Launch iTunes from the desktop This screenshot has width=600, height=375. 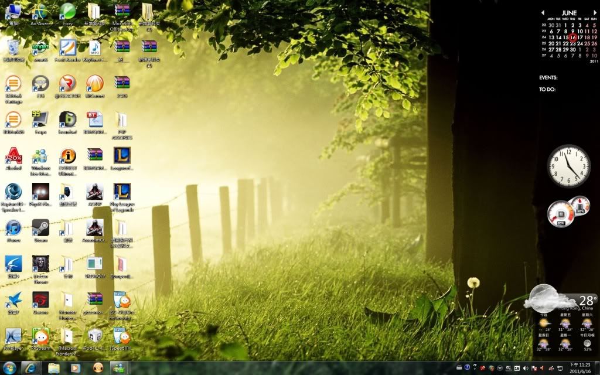(13, 227)
